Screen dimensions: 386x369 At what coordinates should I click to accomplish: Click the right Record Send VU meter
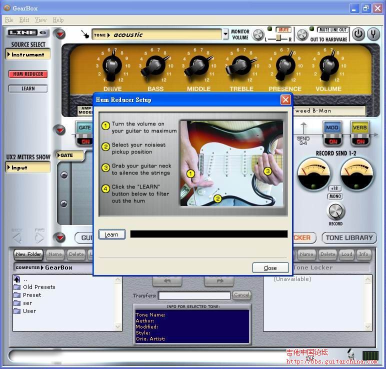click(x=356, y=174)
